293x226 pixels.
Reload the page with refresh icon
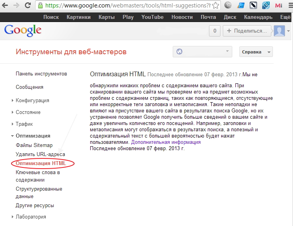pyautogui.click(x=28, y=5)
